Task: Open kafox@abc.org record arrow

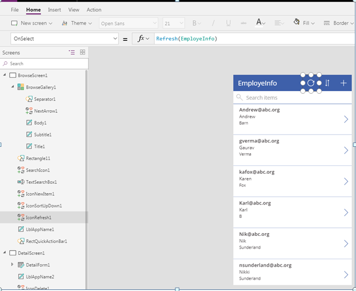Action: click(x=346, y=181)
